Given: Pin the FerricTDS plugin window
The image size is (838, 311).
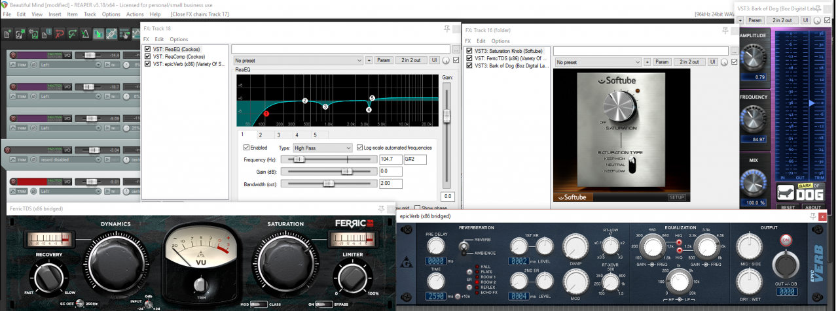Looking at the screenshot, I should coord(381,209).
